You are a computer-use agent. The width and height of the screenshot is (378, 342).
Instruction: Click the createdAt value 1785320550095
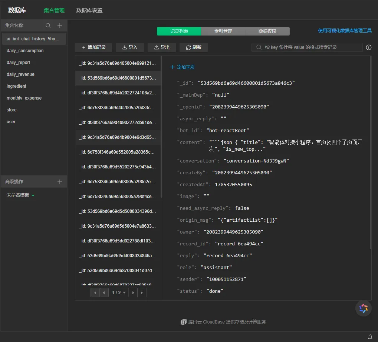click(x=233, y=184)
